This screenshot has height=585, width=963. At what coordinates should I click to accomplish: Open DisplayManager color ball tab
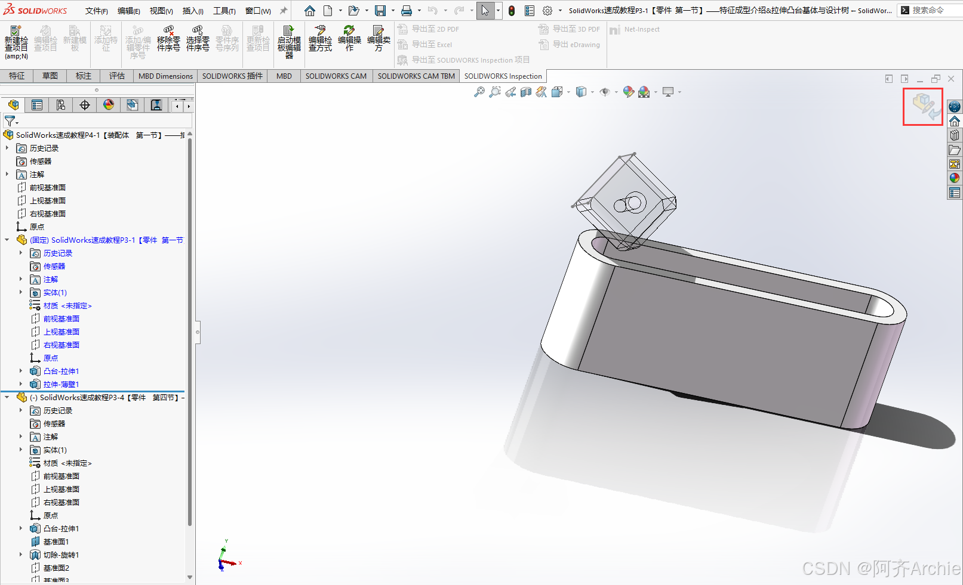coord(109,105)
